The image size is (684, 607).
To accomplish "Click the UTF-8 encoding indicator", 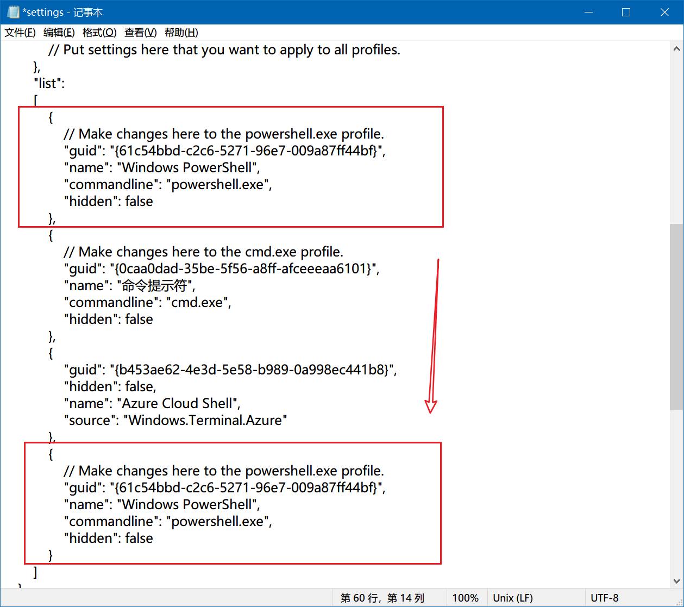I will (605, 598).
